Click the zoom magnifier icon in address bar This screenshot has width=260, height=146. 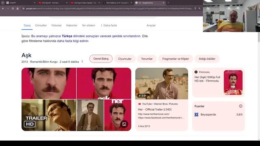coord(199,9)
